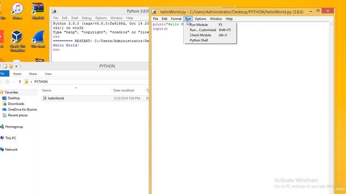346x194 pixels.
Task: Expand the address bar path chevron before PYTHON
Action: pyautogui.click(x=31, y=81)
